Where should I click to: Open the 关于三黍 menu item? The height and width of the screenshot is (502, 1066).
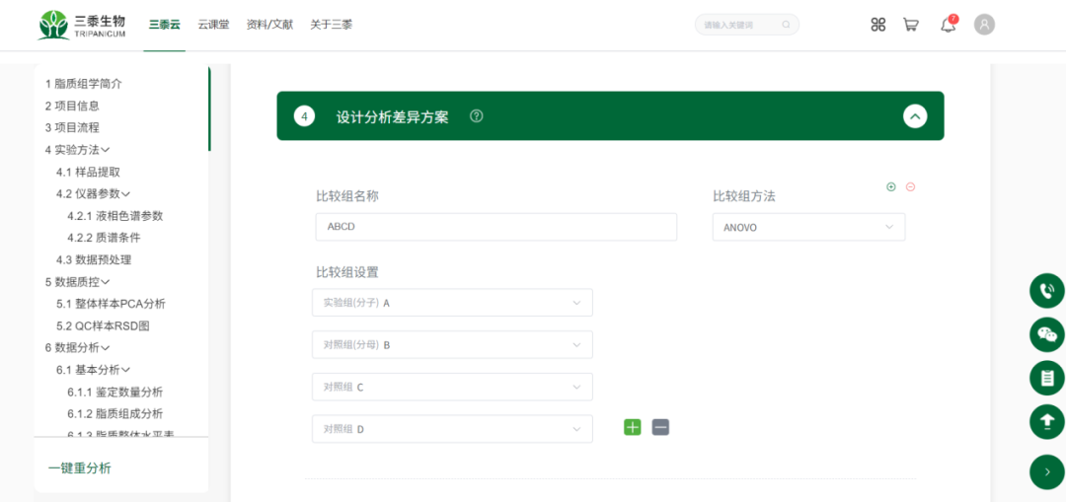(x=331, y=25)
